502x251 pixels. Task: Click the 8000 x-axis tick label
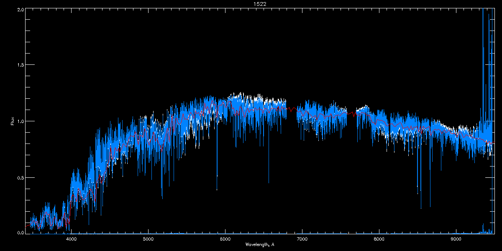pos(379,239)
